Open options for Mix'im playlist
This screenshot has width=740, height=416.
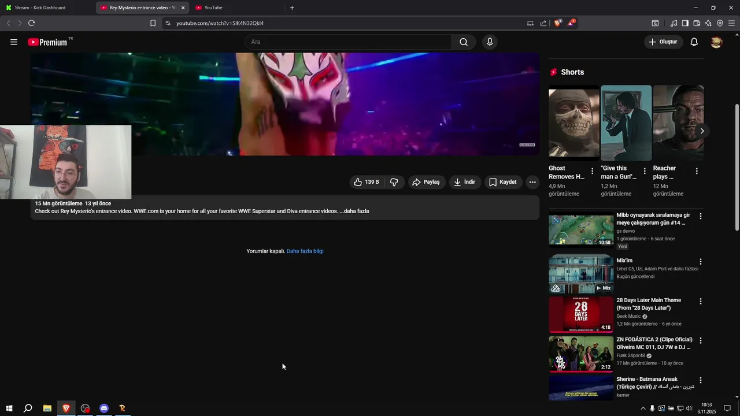(701, 262)
